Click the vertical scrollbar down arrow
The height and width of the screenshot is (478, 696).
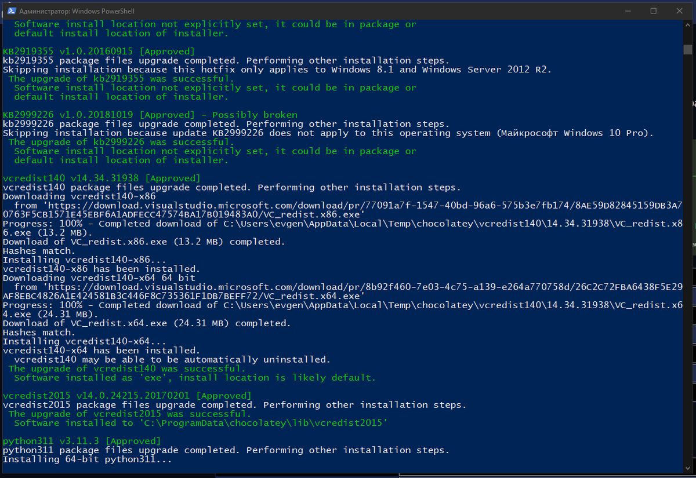coord(687,468)
